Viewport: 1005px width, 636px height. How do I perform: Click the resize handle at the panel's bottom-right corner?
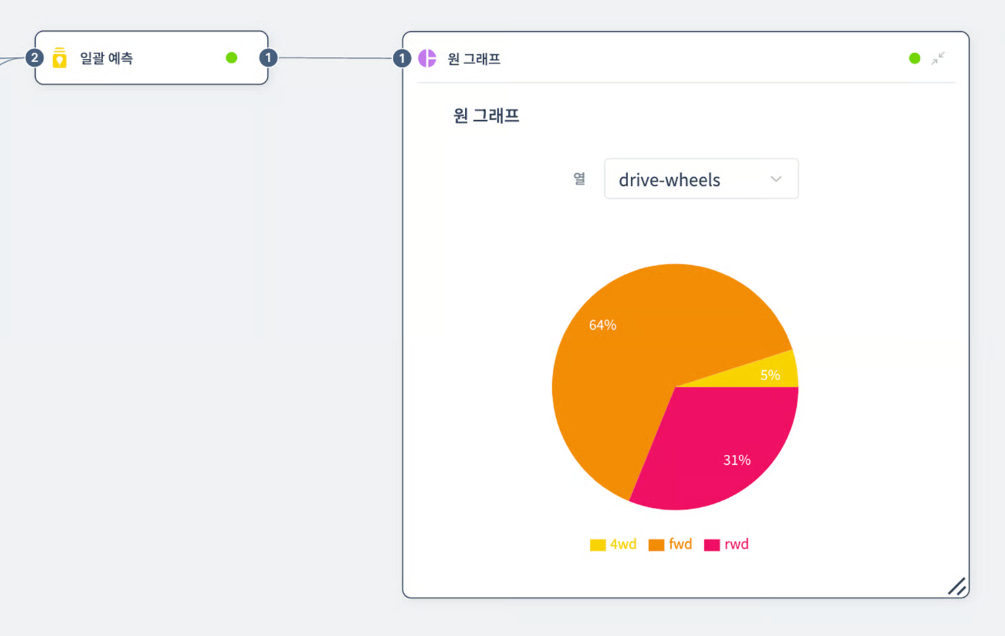click(x=957, y=586)
